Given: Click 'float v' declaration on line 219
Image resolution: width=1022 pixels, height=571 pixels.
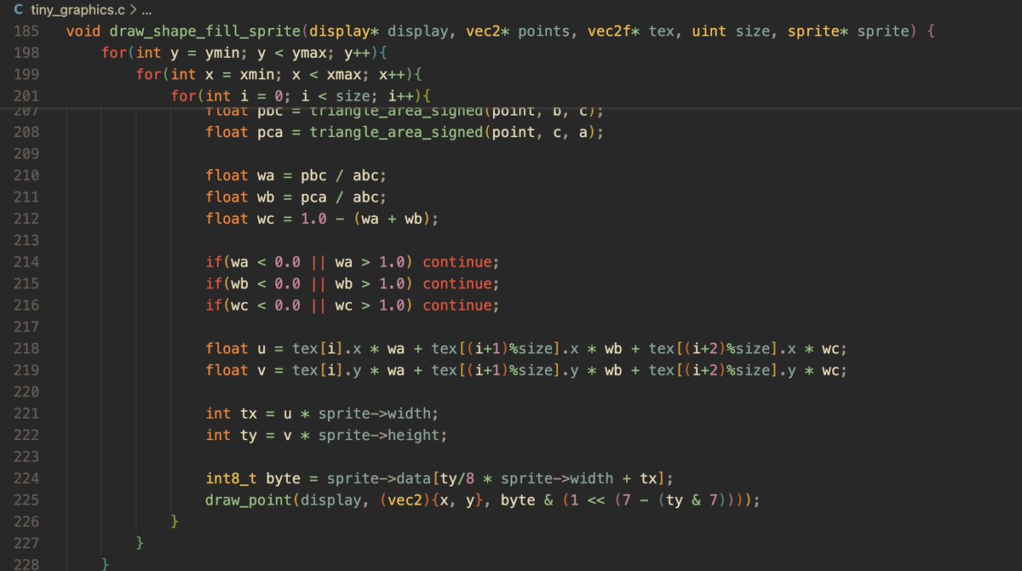Looking at the screenshot, I should (x=236, y=370).
